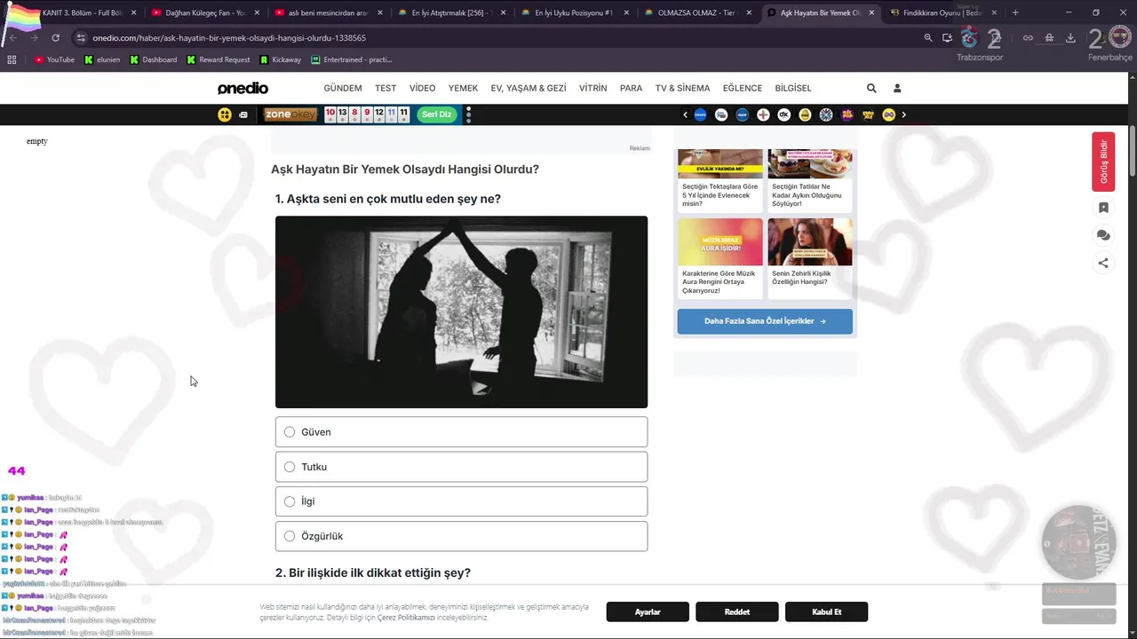Image resolution: width=1137 pixels, height=639 pixels.
Task: Click the Reddet cookie button
Action: (x=737, y=611)
